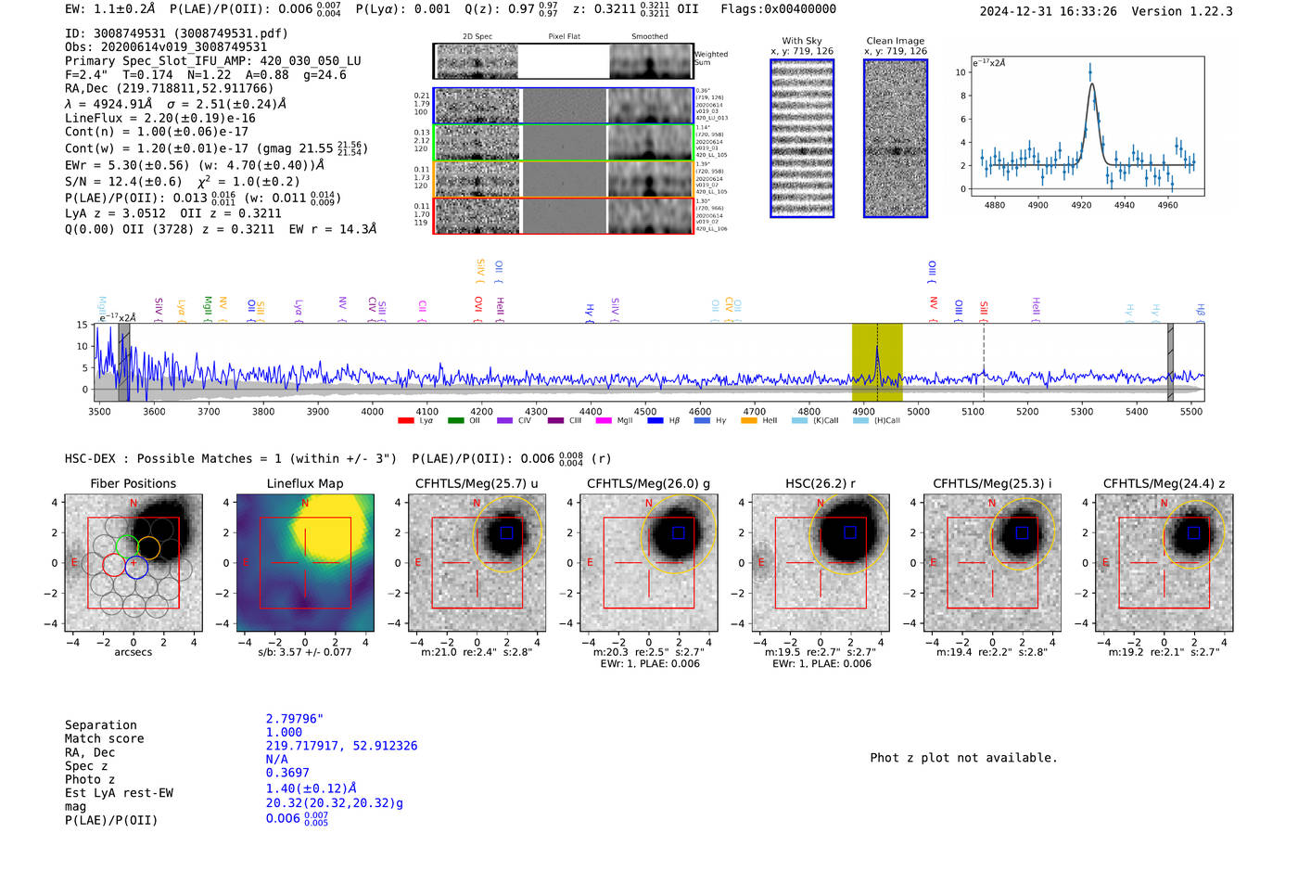
Task: Click the LyA z = 3.0512 text
Action: click(115, 213)
